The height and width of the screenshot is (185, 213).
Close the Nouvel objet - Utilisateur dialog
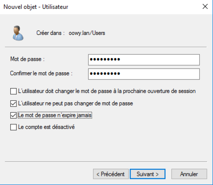point(205,6)
